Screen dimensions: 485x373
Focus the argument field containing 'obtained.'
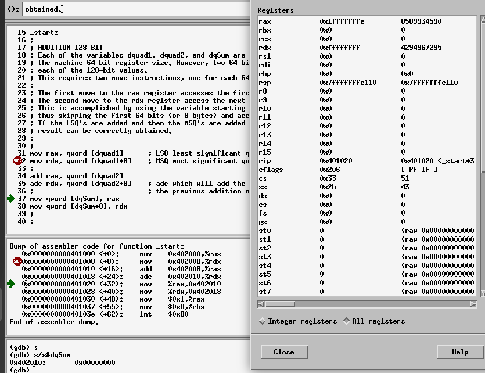coord(136,9)
